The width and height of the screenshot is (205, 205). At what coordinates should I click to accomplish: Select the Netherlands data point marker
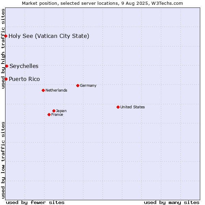click(43, 90)
